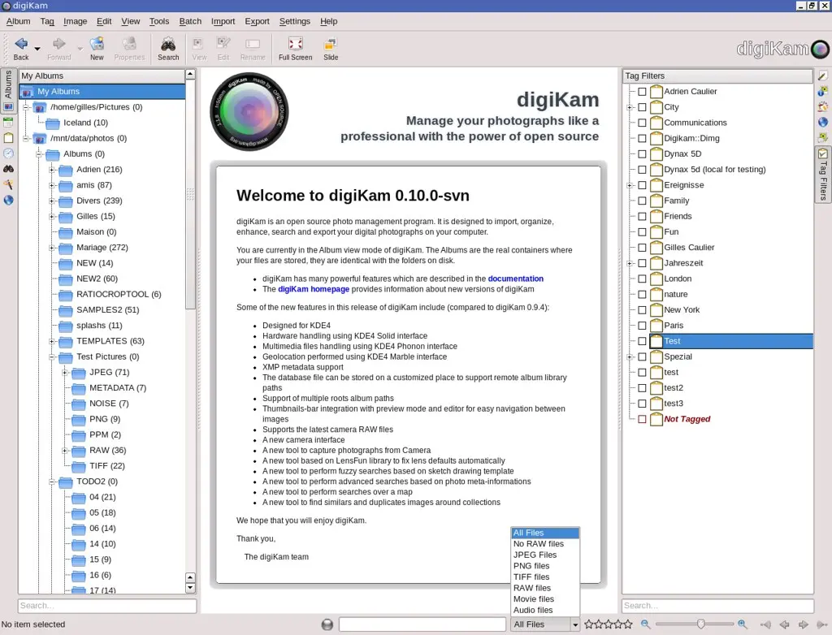Screen dimensions: 832x635
Task: Check the Family tag filter checkbox
Action: coord(643,201)
